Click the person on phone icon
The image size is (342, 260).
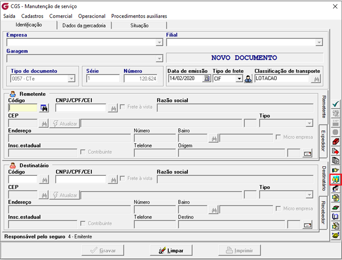pyautogui.click(x=336, y=188)
